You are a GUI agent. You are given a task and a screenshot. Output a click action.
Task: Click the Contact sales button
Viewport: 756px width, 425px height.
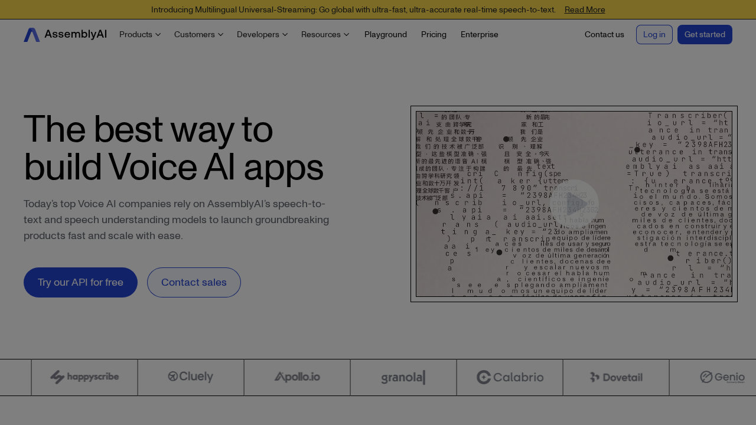tap(194, 282)
